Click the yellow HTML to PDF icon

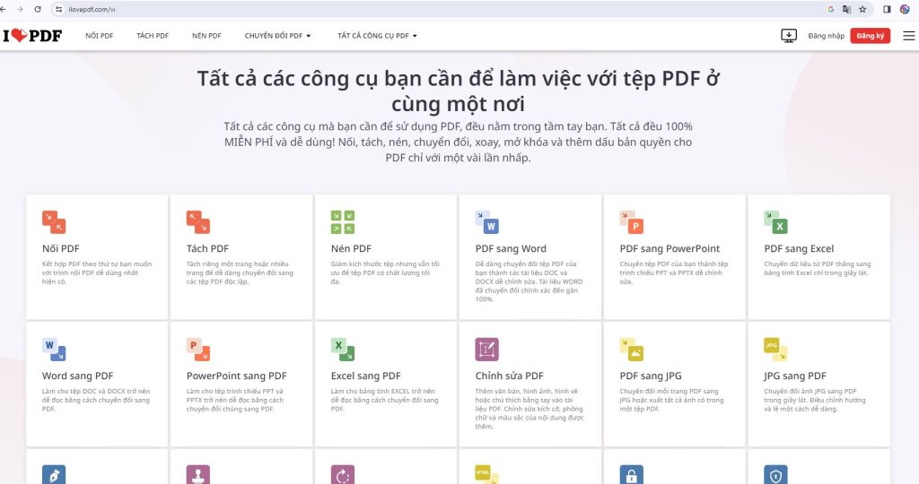487,475
